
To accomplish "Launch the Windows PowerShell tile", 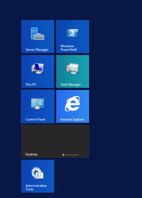I will pos(73,37).
